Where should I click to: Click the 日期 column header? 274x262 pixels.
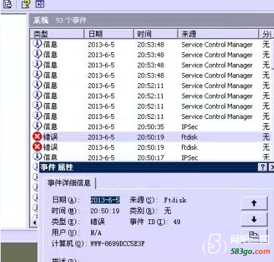[109, 34]
